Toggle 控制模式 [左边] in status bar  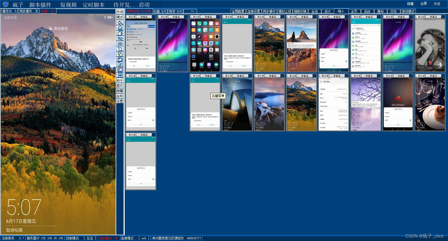tap(81, 238)
